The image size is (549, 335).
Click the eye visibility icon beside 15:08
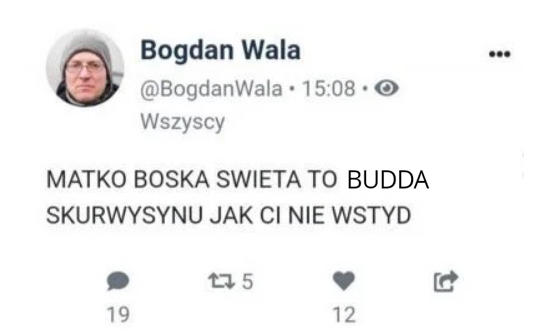[x=387, y=88]
